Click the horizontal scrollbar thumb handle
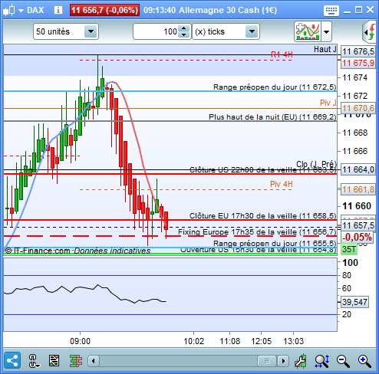The height and width of the screenshot is (374, 379). click(267, 361)
